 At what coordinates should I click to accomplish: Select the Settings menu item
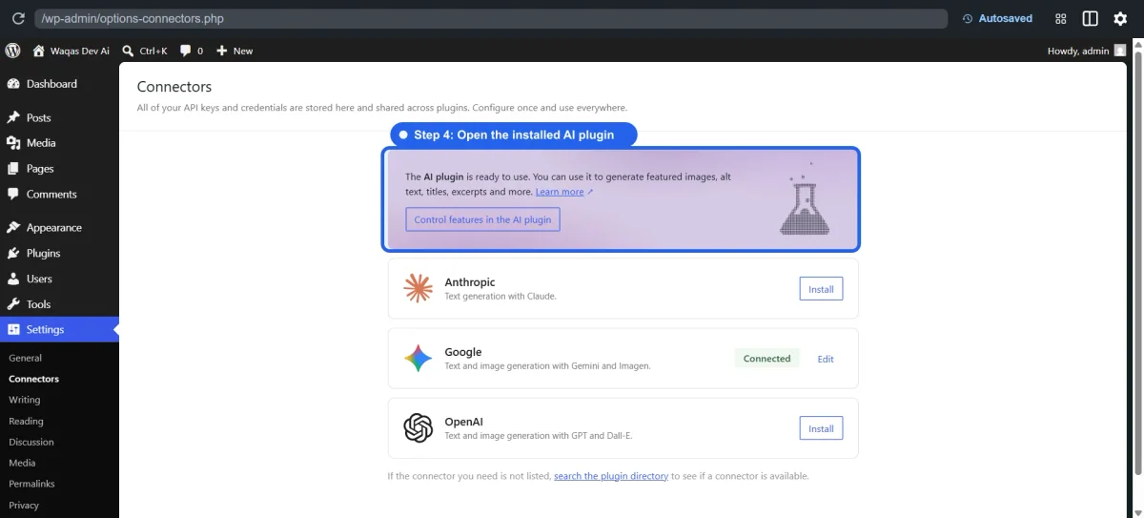[59, 330]
